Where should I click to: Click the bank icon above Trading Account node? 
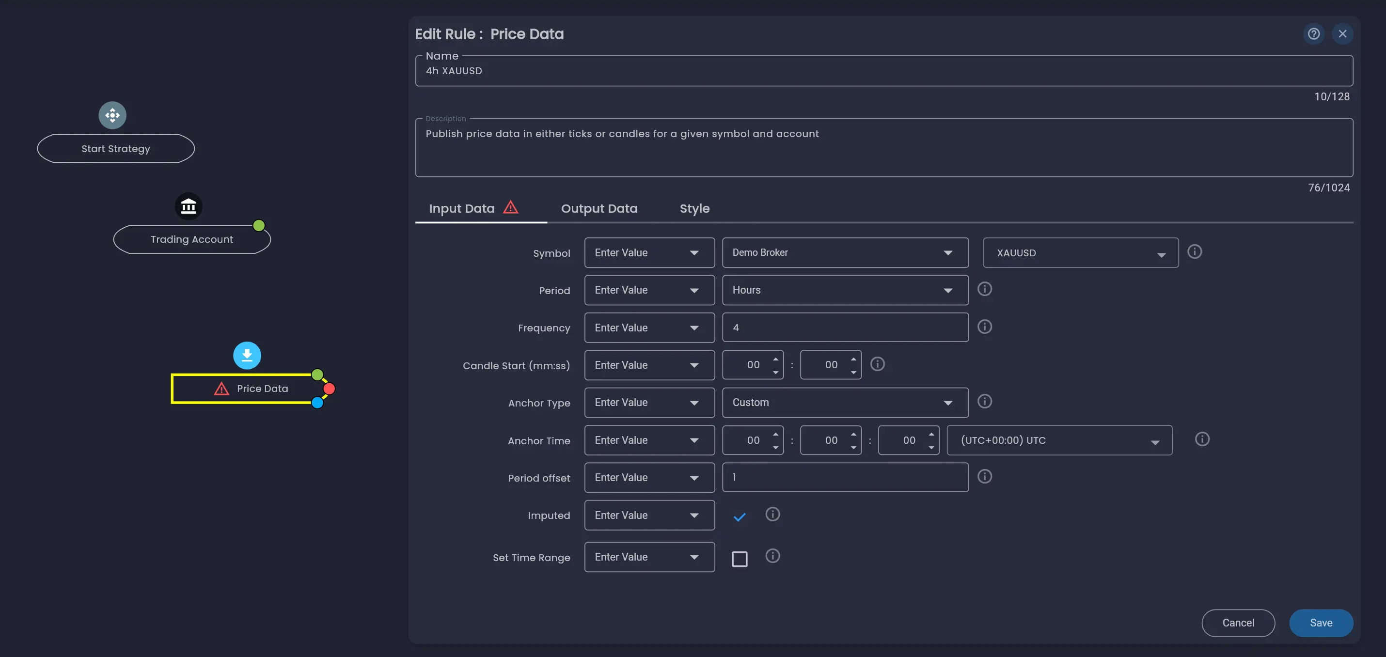[x=189, y=206]
